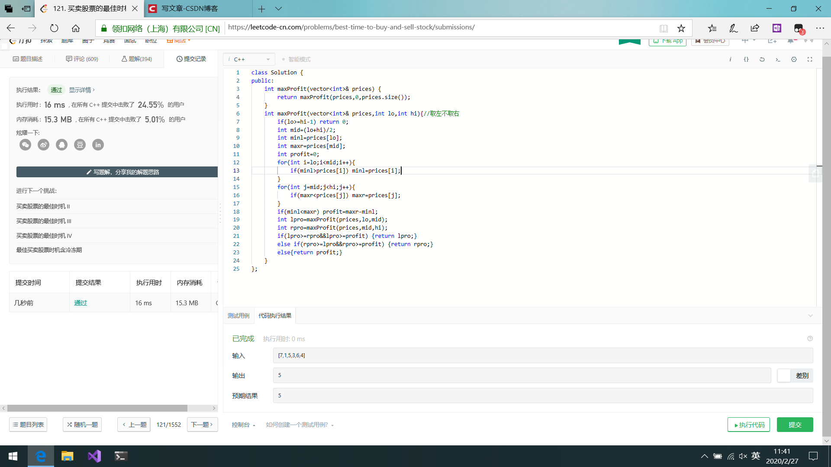Click 写题解 share solution button
The width and height of the screenshot is (831, 467).
pos(117,172)
